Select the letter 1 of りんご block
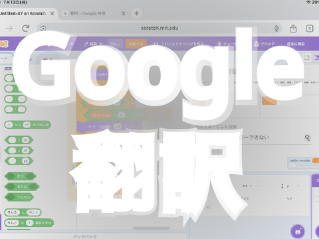319x239 pixels. 29,222
